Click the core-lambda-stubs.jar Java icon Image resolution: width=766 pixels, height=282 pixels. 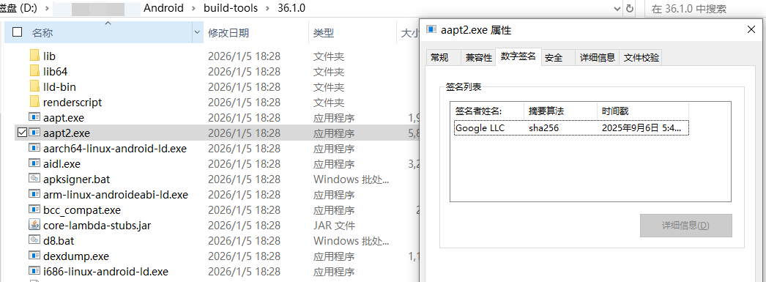tap(34, 225)
